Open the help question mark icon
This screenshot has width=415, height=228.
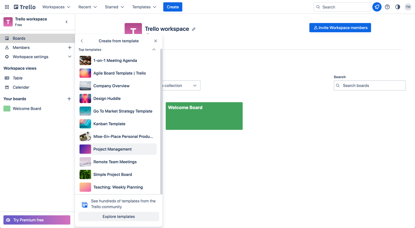[x=387, y=7]
